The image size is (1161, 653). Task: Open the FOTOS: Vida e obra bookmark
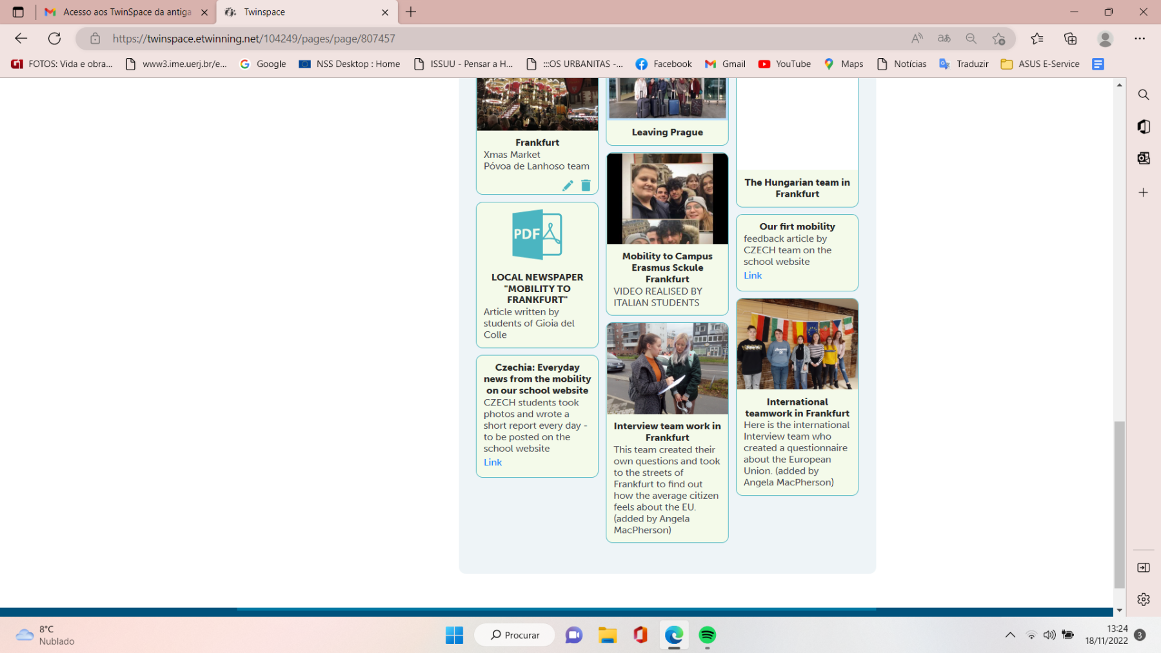62,64
